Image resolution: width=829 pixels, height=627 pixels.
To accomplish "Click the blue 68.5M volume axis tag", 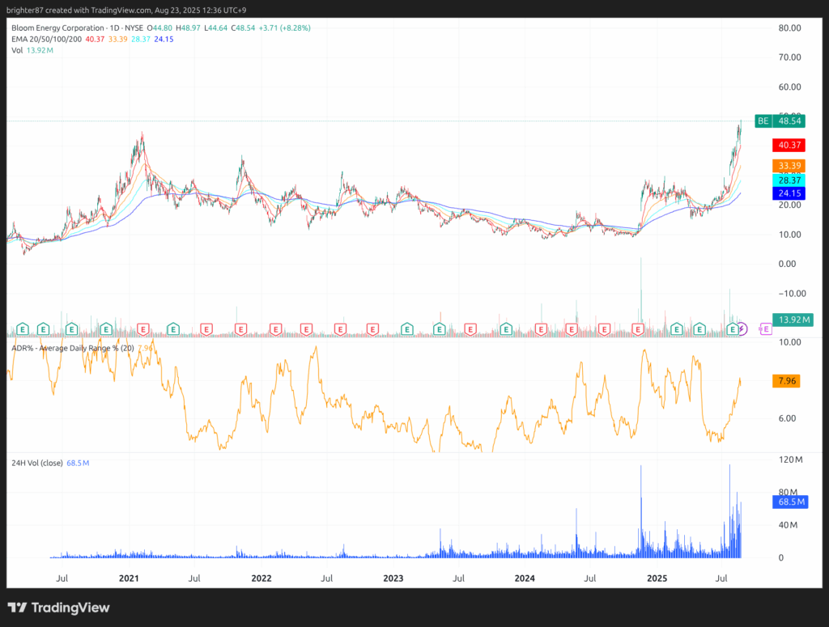I will click(x=790, y=502).
